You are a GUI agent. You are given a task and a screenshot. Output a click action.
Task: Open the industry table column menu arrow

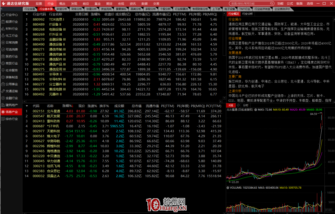[27, 14]
